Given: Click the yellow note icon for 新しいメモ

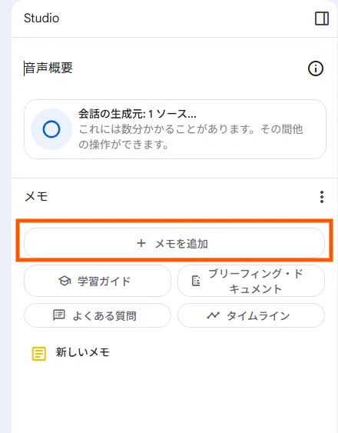Looking at the screenshot, I should click(x=39, y=354).
